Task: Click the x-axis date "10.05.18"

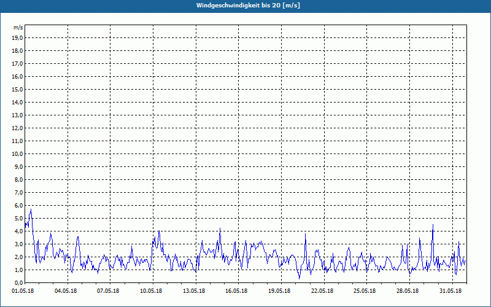Action: click(151, 291)
